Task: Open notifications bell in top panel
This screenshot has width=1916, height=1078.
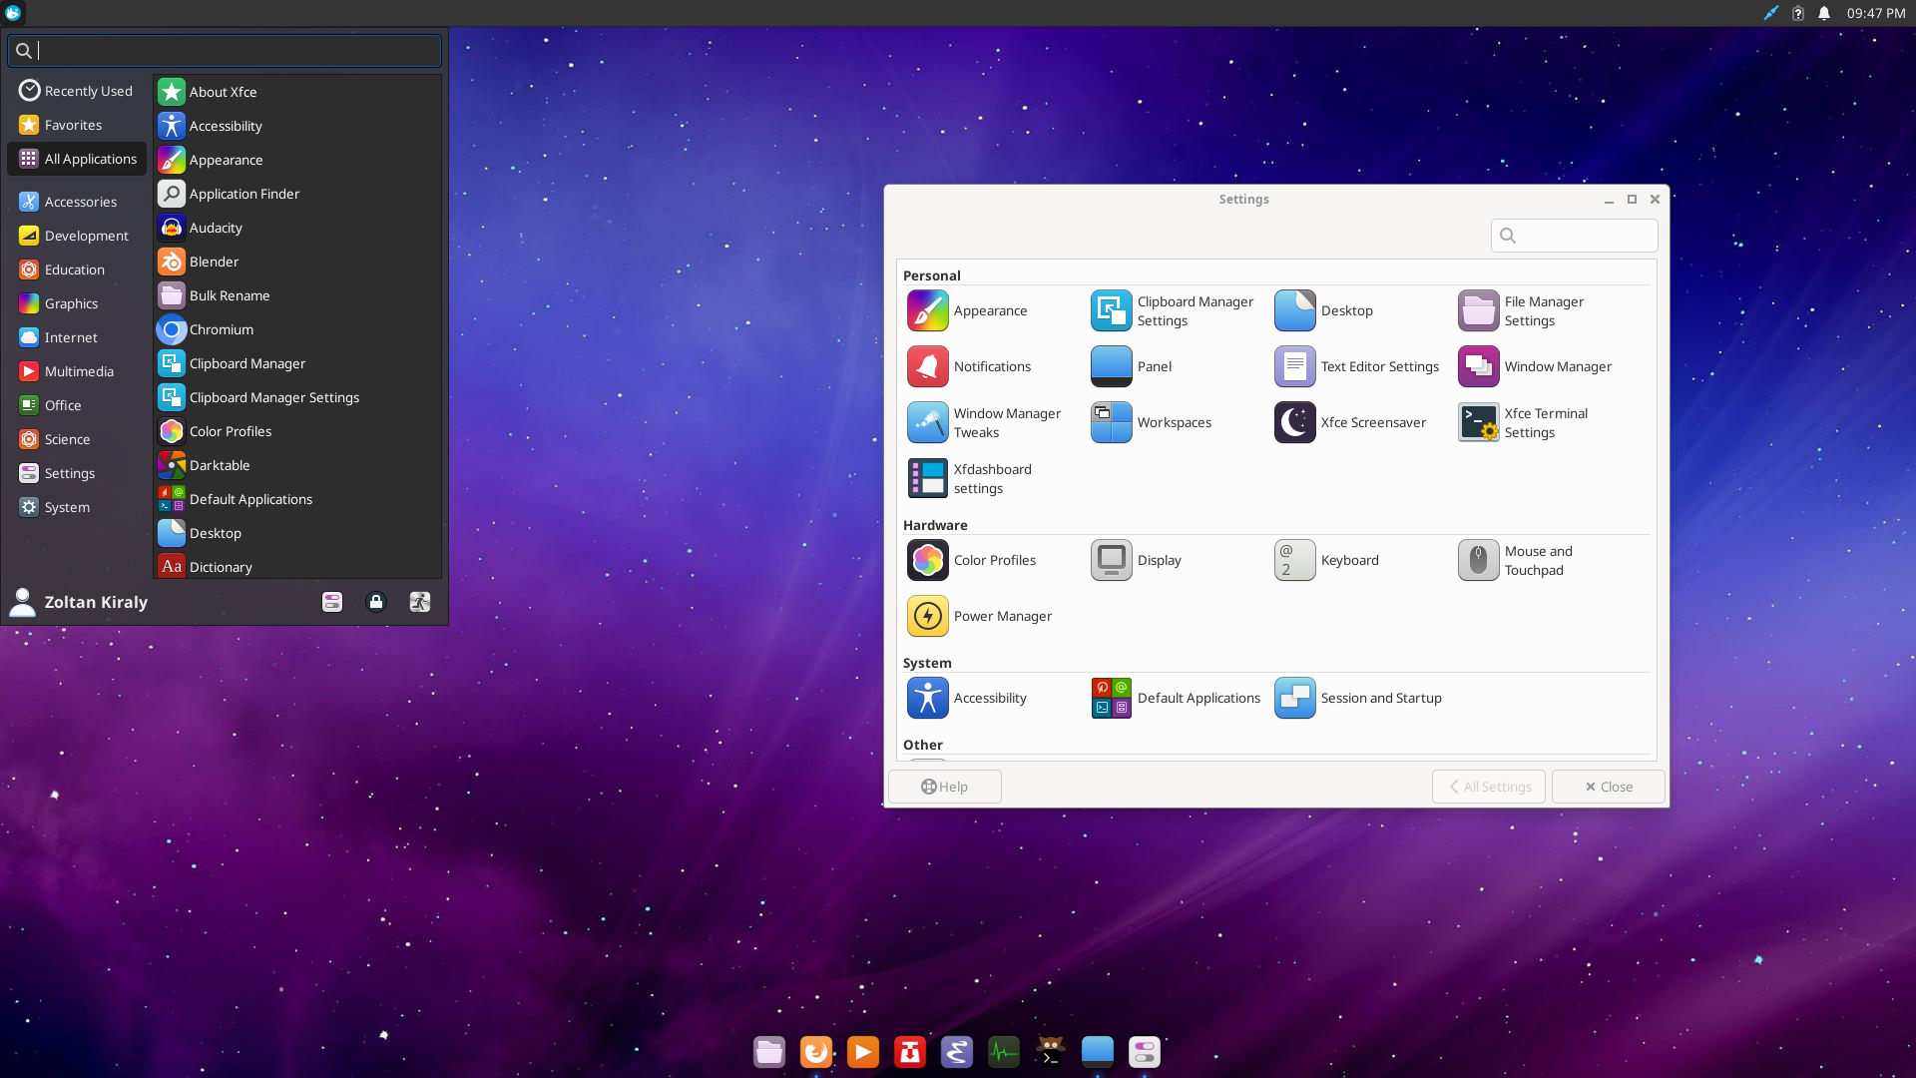Action: pyautogui.click(x=1824, y=13)
